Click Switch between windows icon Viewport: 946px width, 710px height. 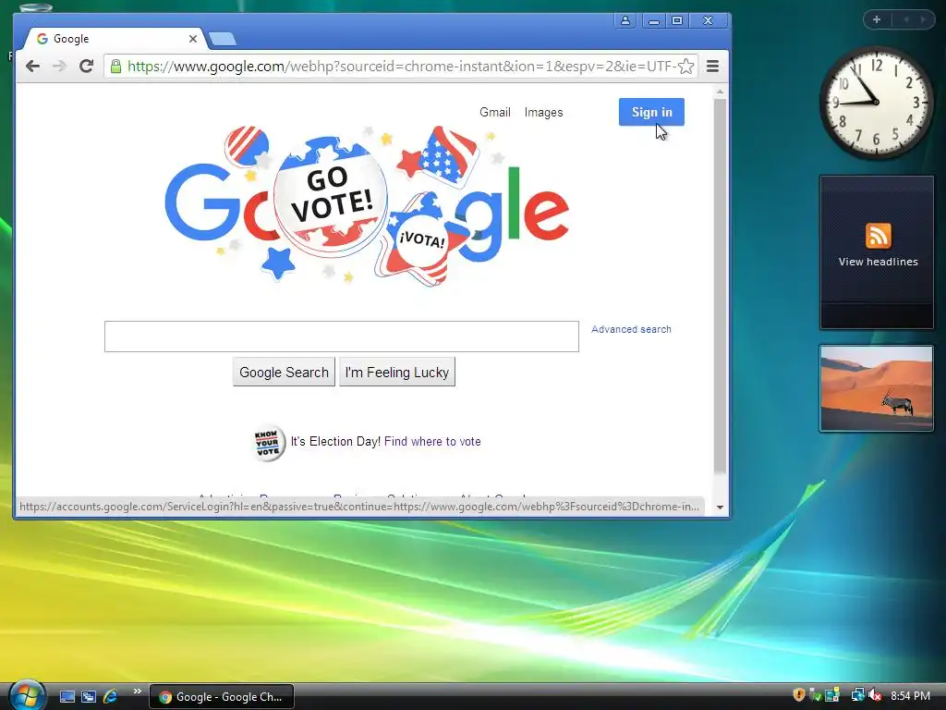[89, 697]
